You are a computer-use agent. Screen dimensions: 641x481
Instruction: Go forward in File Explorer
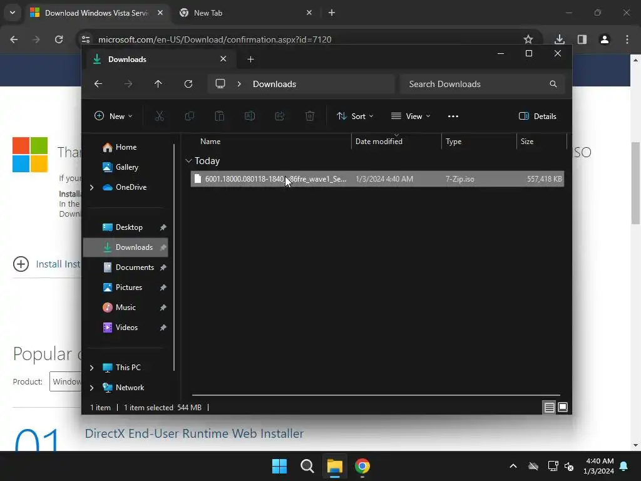[128, 84]
